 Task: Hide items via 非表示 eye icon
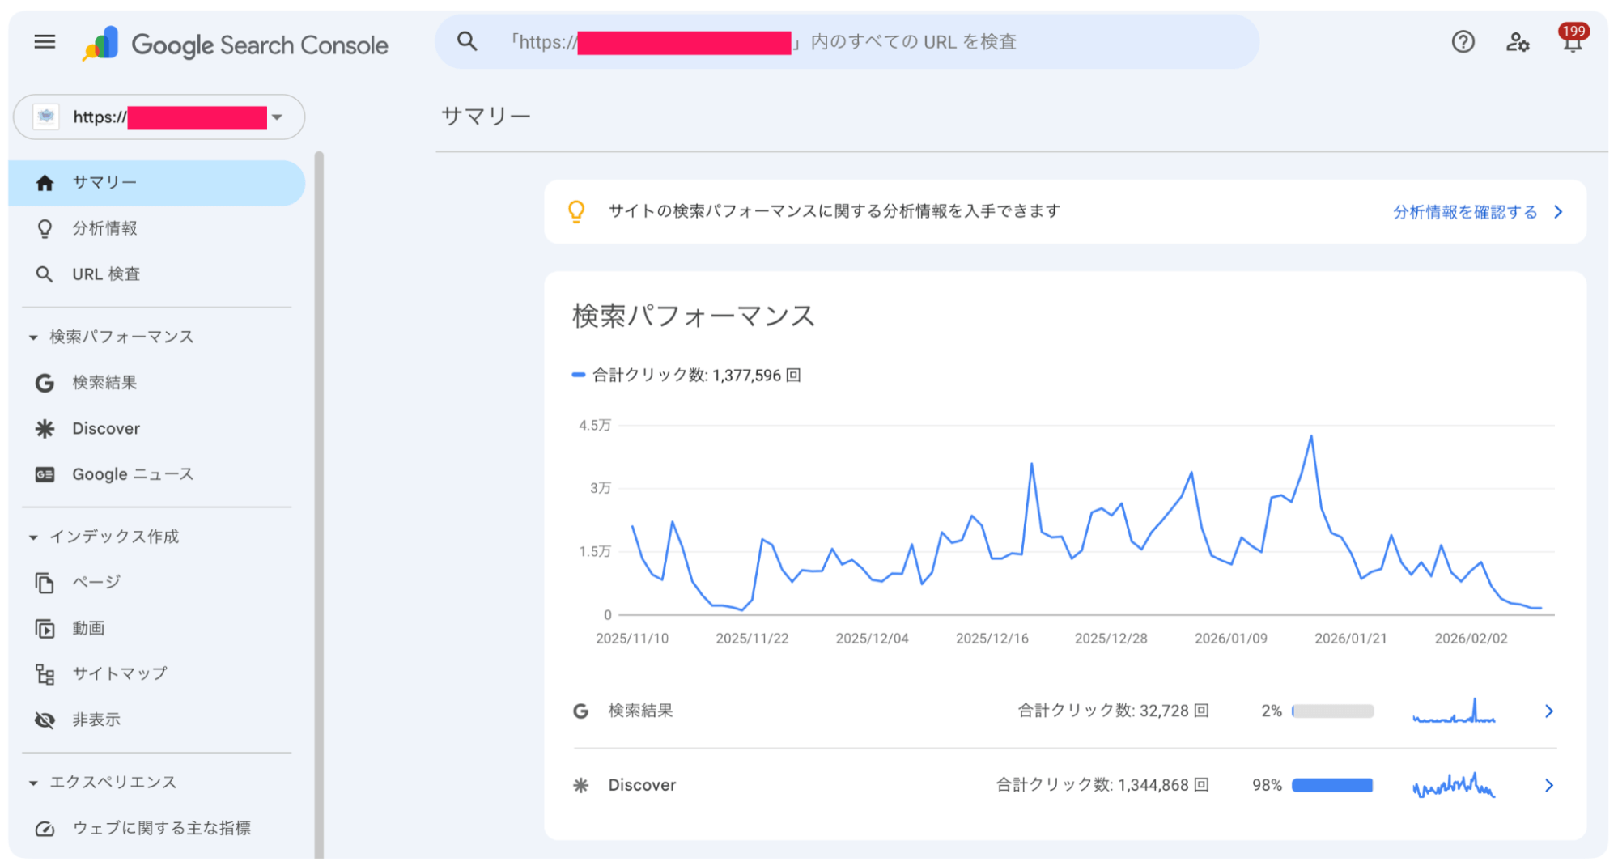[x=45, y=720]
